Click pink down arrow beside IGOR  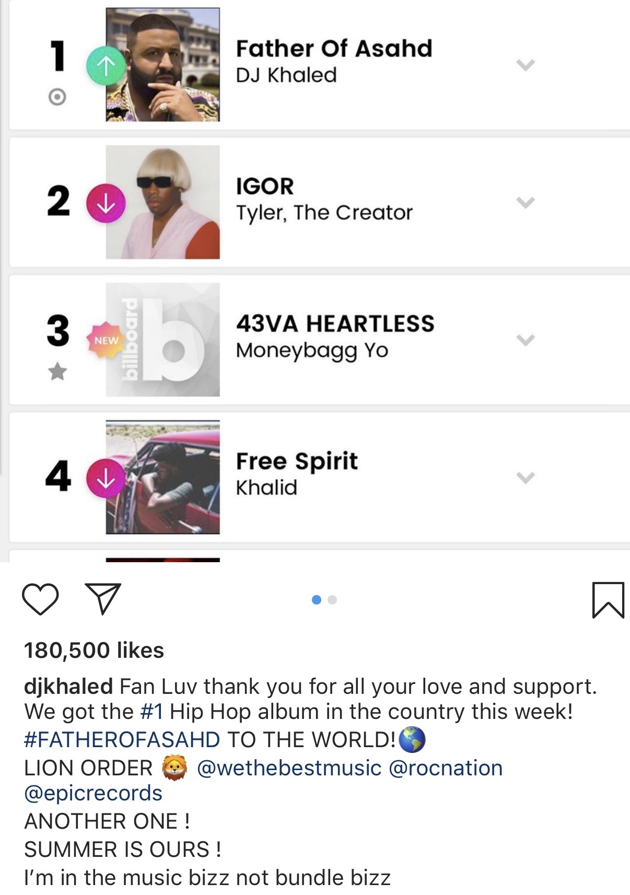pos(106,203)
